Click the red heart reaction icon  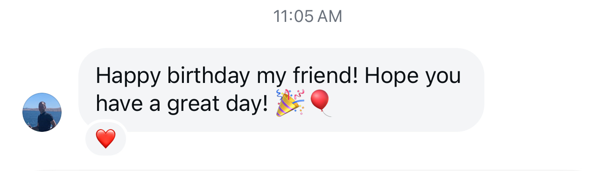click(x=105, y=138)
